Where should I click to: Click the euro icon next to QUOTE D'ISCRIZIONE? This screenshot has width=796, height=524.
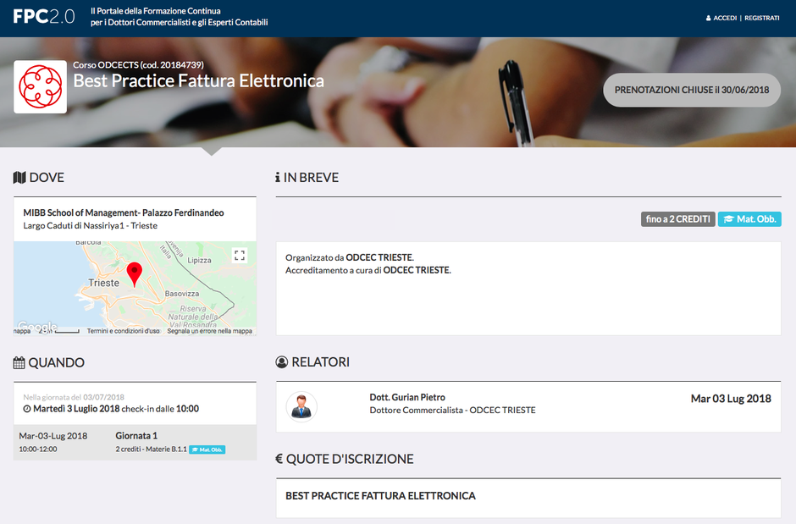(x=279, y=459)
